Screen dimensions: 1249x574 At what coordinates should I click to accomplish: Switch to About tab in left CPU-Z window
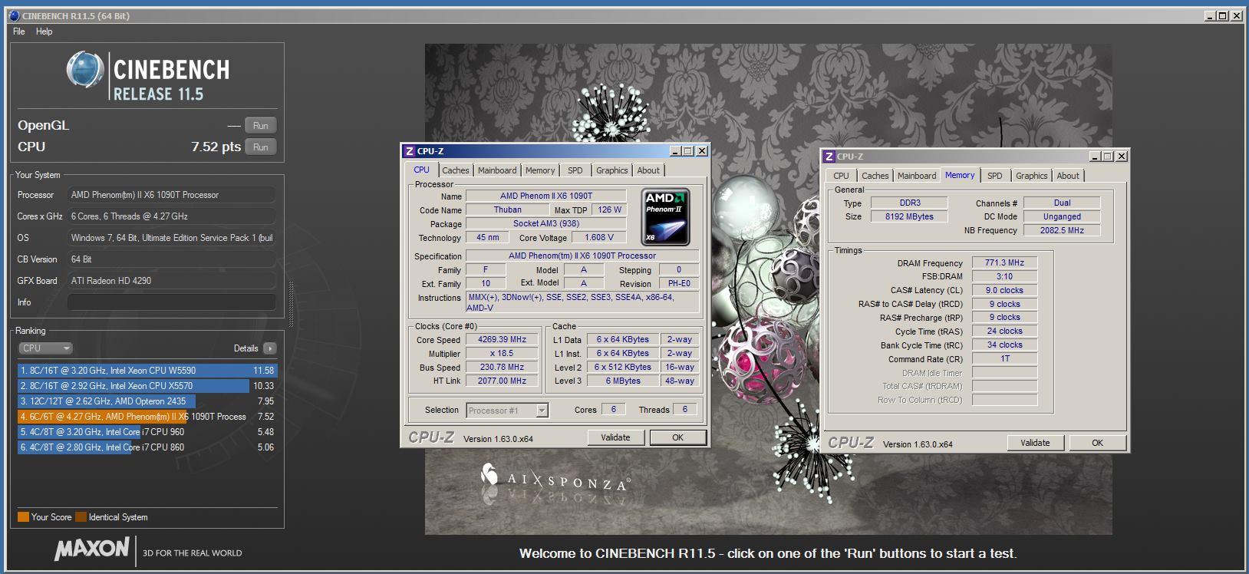pos(648,170)
